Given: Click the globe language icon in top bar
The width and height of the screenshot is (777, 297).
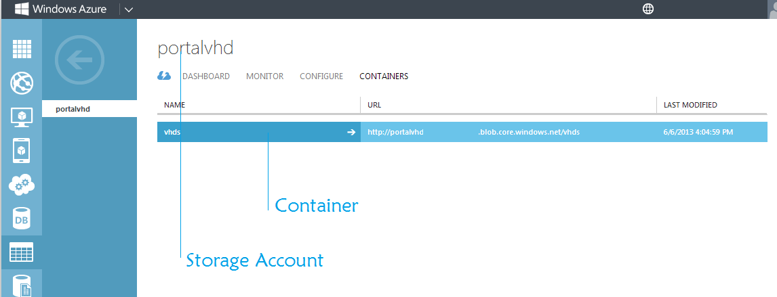Looking at the screenshot, I should [648, 9].
